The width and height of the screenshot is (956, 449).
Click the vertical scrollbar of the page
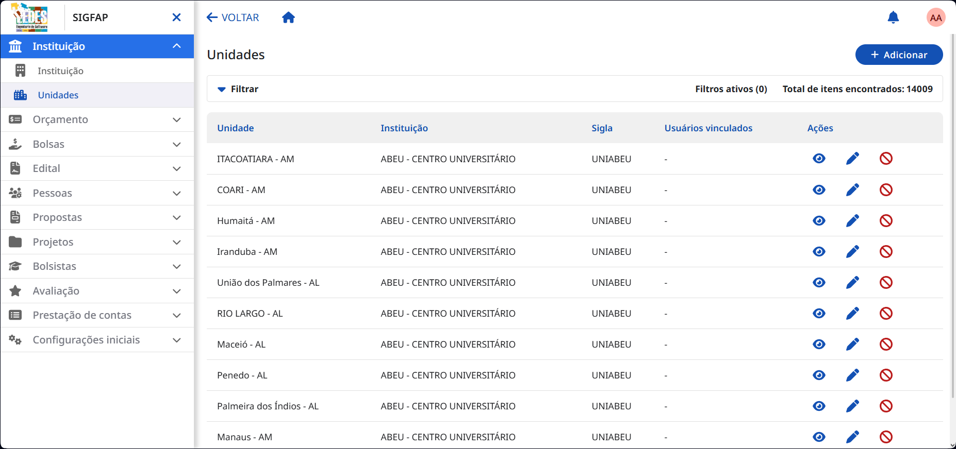(x=952, y=216)
